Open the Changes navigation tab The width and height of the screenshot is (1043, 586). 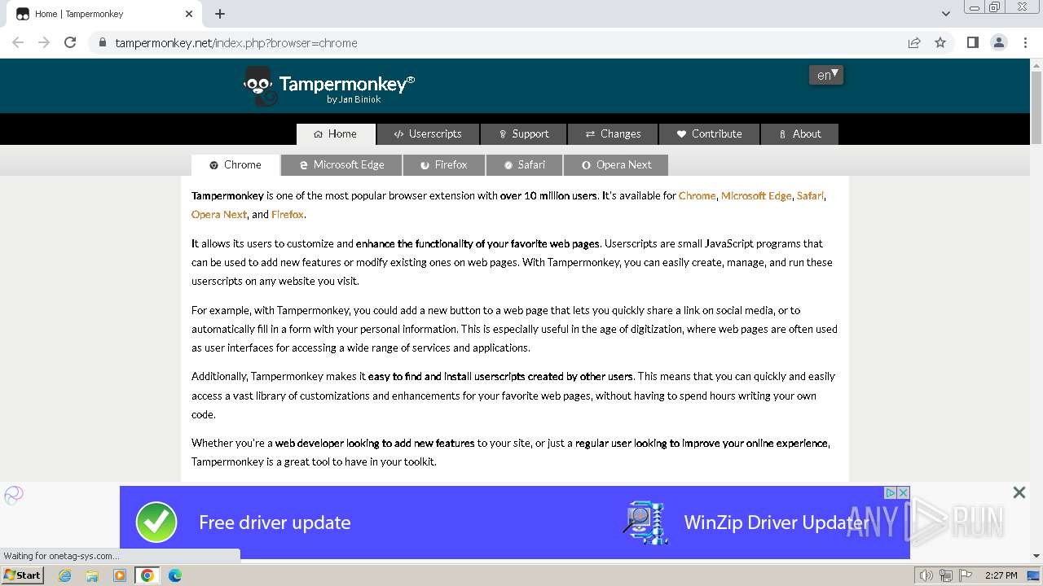tap(614, 133)
